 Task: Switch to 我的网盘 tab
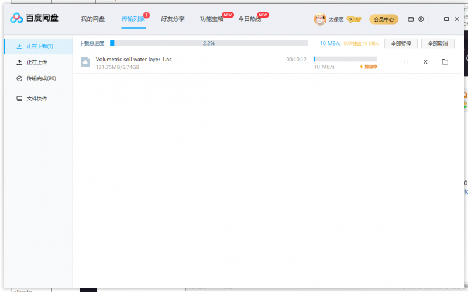(92, 19)
